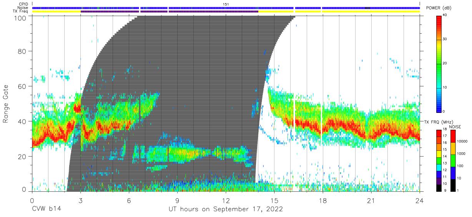Click the y-axis tick label '20'
This screenshot has width=472, height=217.
23,156
